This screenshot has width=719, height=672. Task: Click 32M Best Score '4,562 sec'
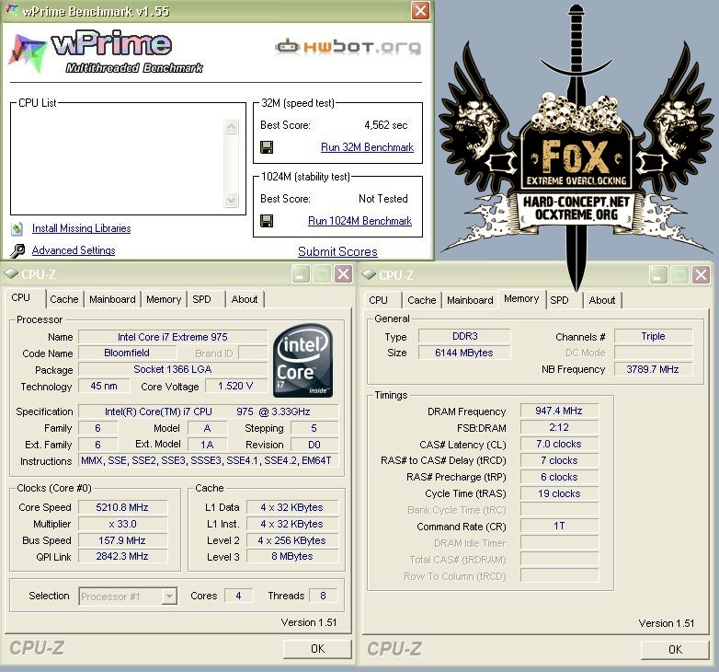(385, 125)
